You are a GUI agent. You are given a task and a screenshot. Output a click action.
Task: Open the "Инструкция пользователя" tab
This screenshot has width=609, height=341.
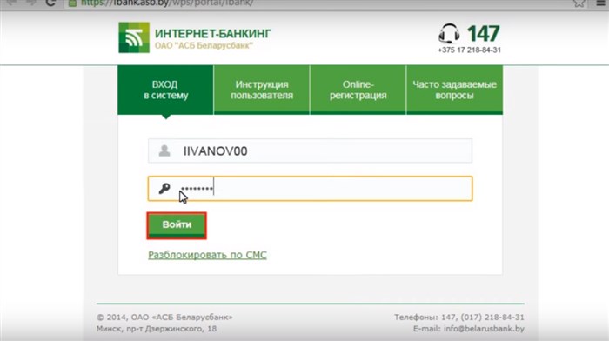click(x=262, y=90)
